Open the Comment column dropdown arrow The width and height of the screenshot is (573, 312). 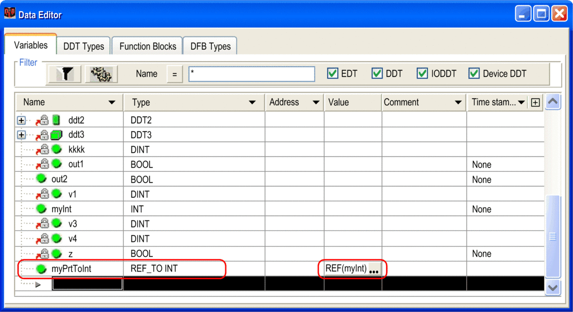[x=458, y=103]
